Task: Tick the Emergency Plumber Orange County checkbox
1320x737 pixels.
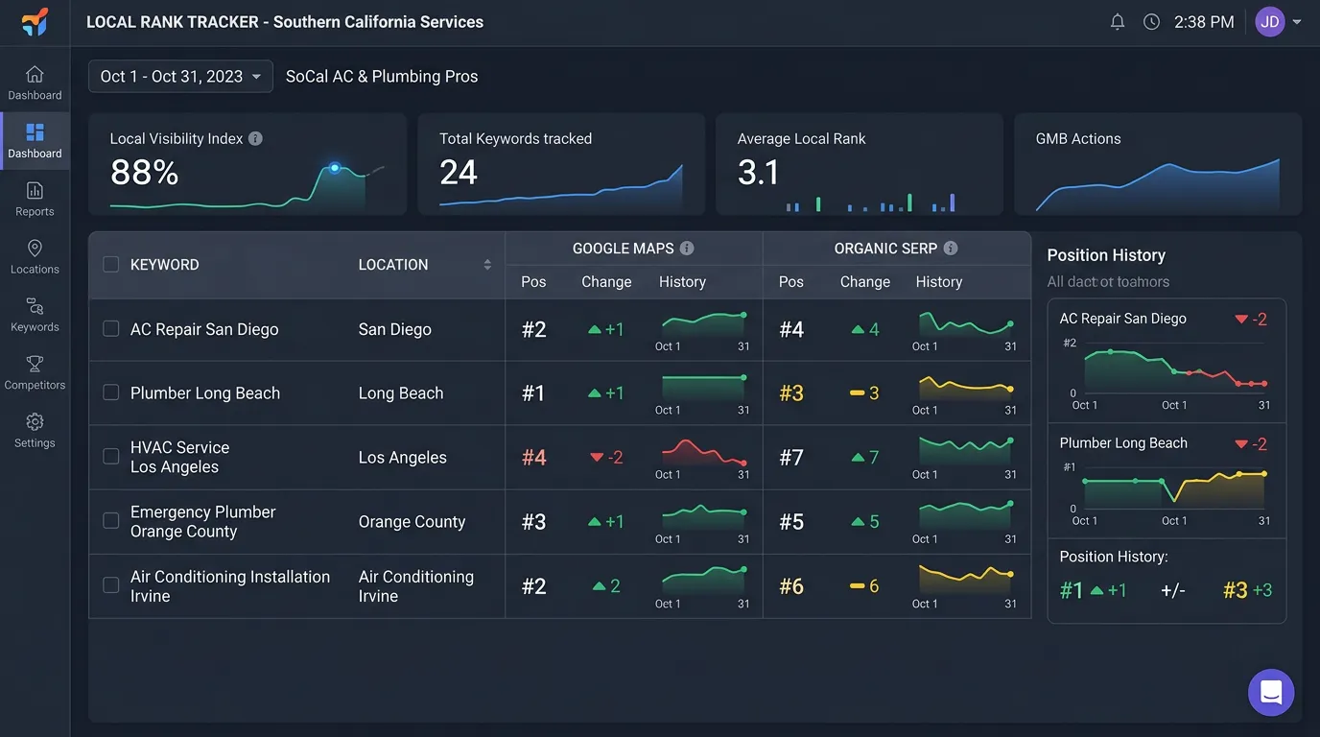Action: click(x=111, y=521)
